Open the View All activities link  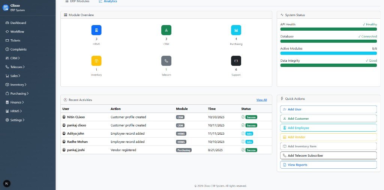pos(261,100)
